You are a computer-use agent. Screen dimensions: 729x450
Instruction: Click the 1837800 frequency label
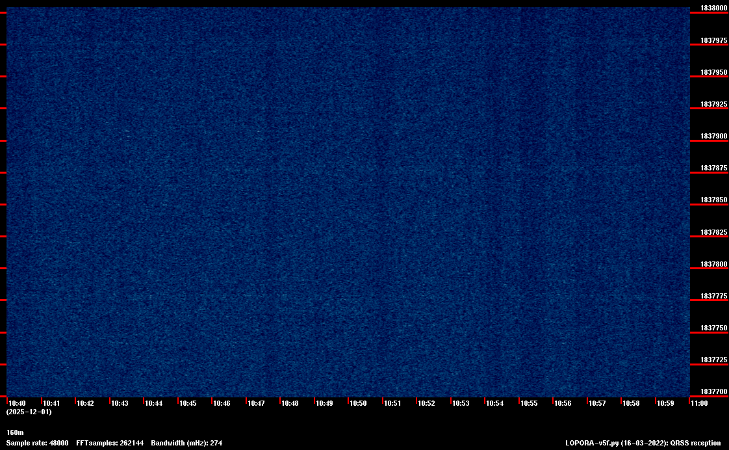tap(713, 264)
